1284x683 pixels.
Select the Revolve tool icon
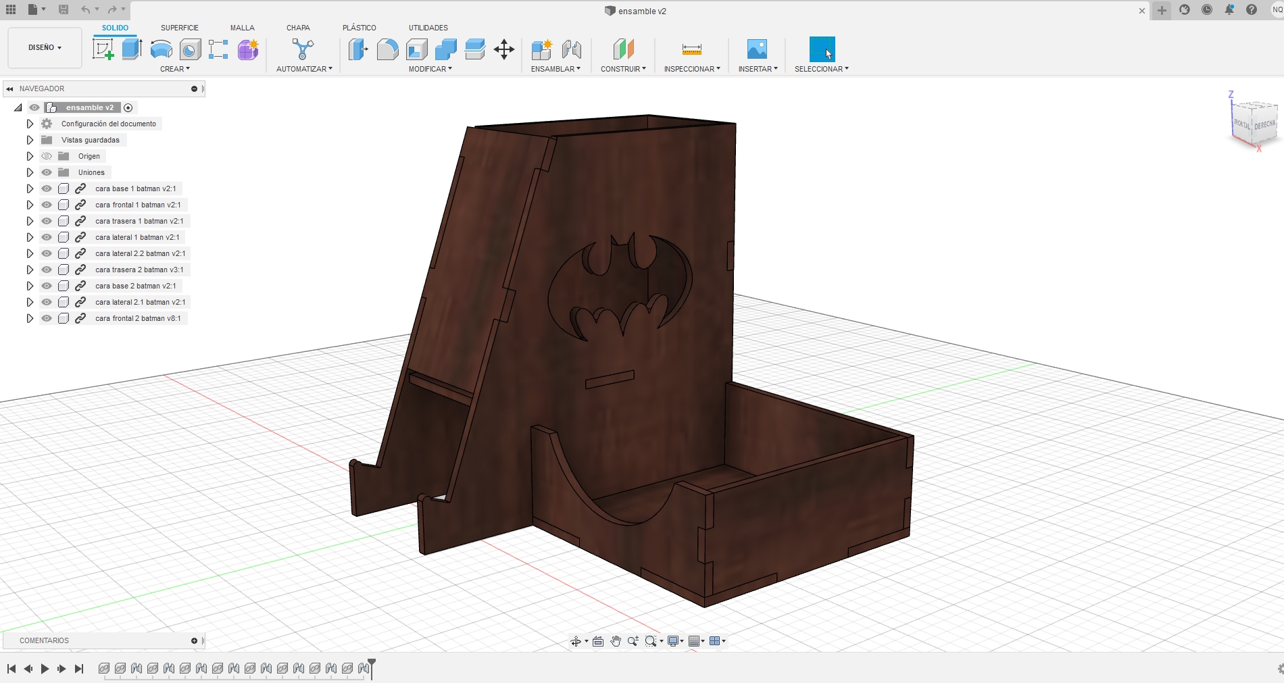[161, 49]
